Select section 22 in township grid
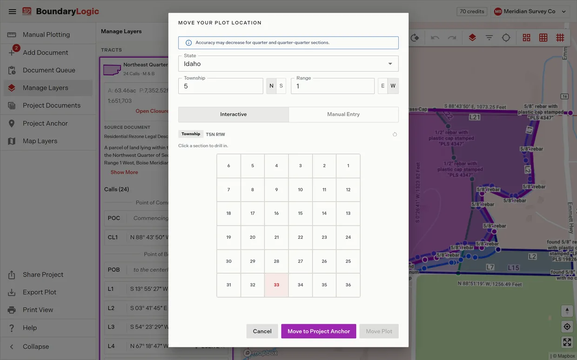The width and height of the screenshot is (577, 360). (x=300, y=237)
